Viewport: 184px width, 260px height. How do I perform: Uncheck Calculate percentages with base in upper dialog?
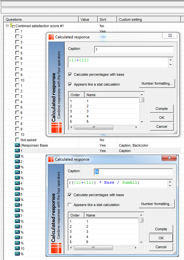coord(70,74)
